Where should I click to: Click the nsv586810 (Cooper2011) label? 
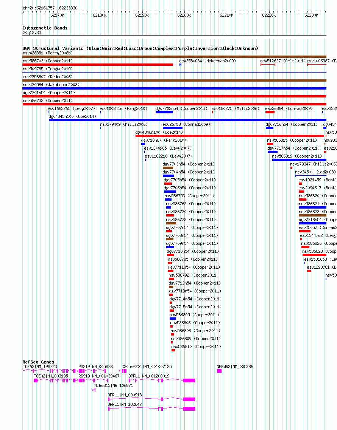click(196, 347)
